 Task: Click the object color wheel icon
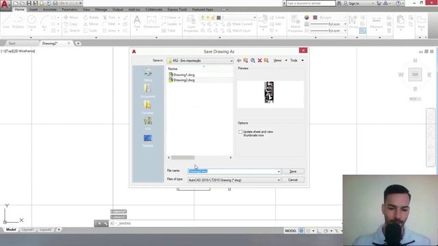pos(307,18)
